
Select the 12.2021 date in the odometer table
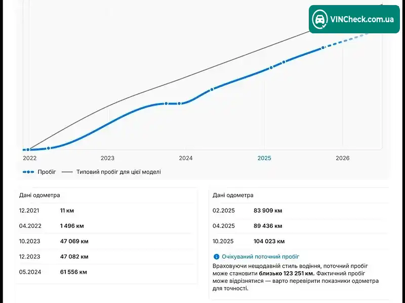coord(29,211)
